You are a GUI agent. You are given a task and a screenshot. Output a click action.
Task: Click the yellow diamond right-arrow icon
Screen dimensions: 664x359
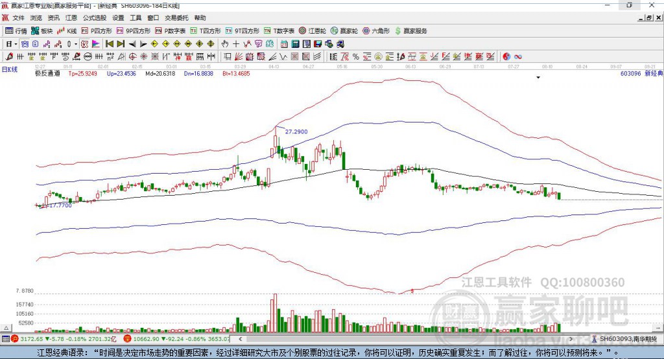tap(165, 44)
